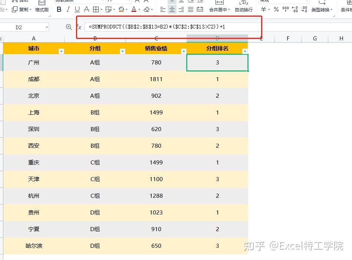Toggle underline formatting

pos(77,9)
